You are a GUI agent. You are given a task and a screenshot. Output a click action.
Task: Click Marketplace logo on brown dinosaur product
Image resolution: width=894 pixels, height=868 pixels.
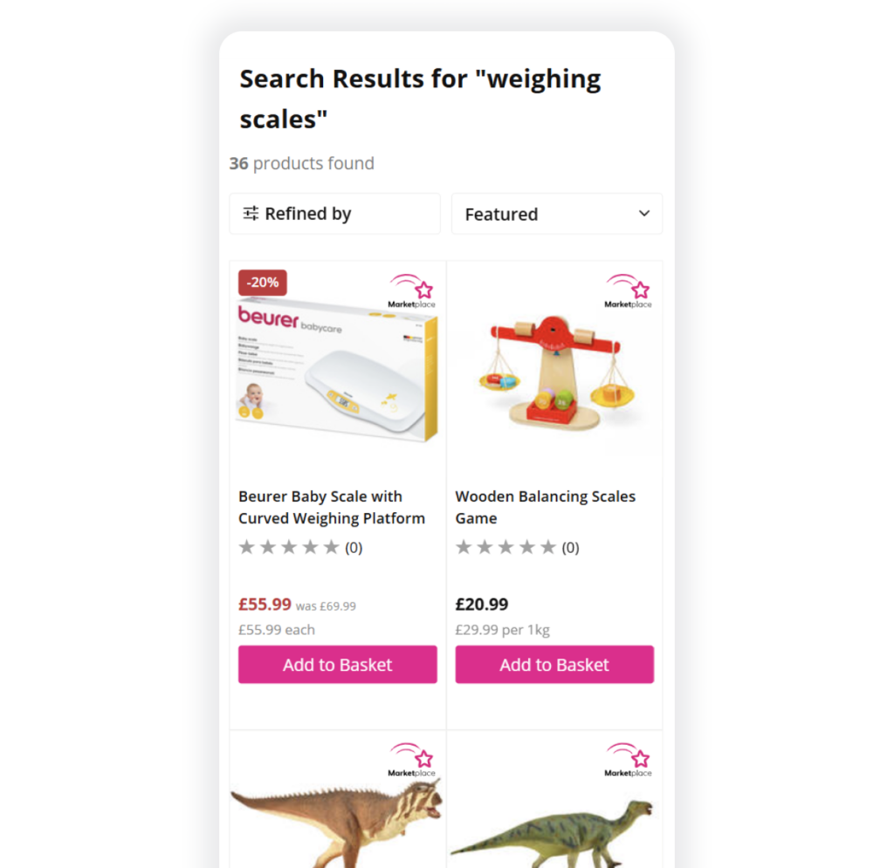click(412, 760)
